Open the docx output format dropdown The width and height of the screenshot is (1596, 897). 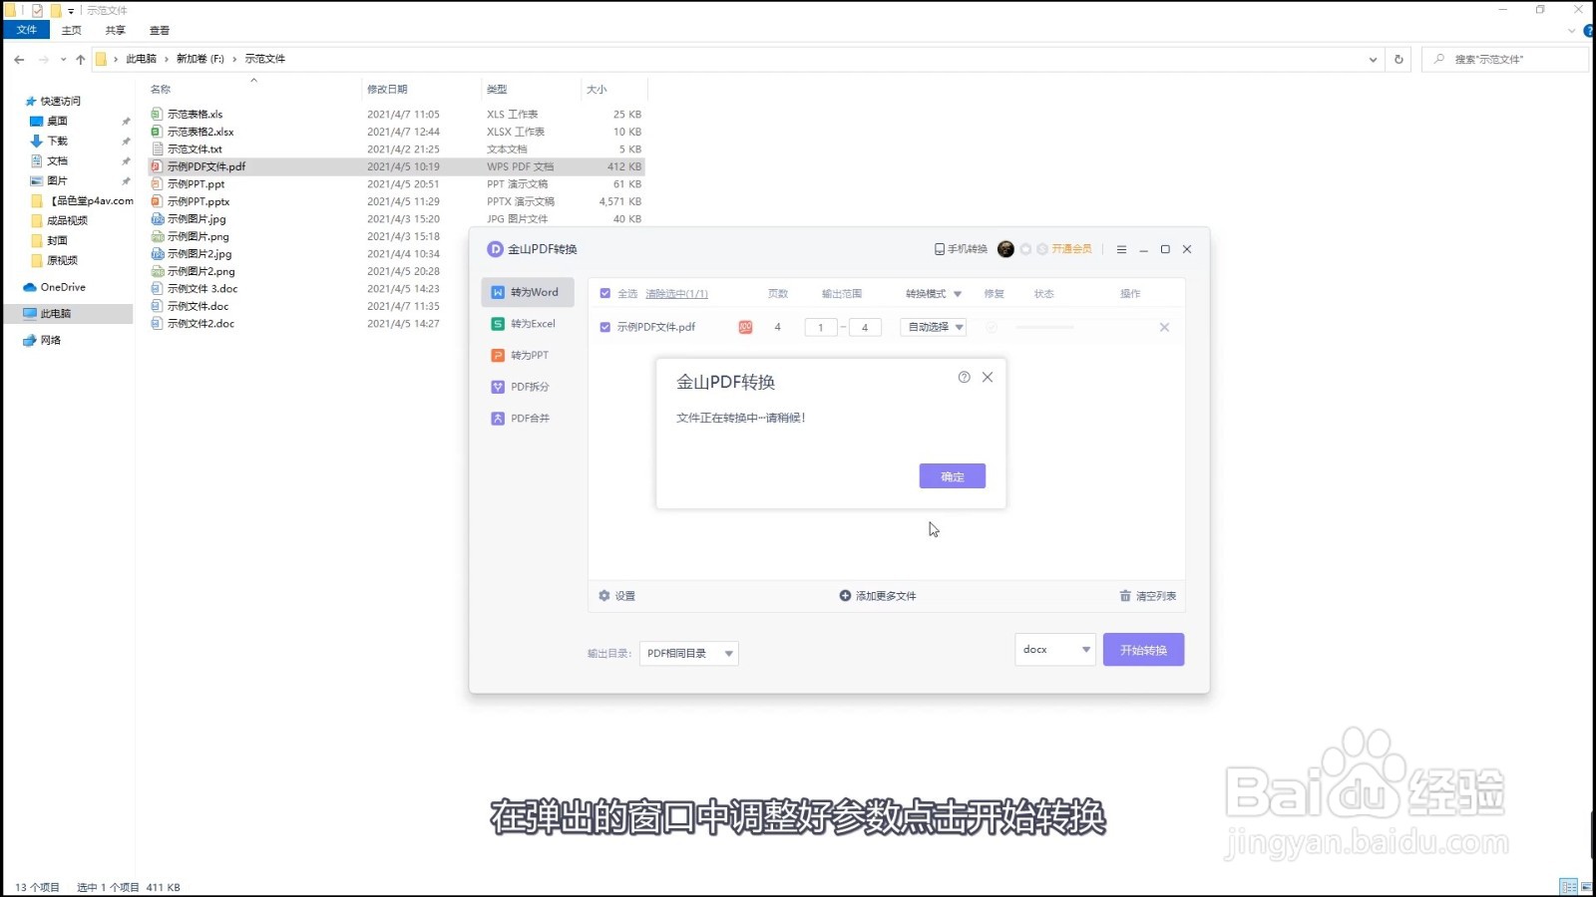coord(1053,649)
